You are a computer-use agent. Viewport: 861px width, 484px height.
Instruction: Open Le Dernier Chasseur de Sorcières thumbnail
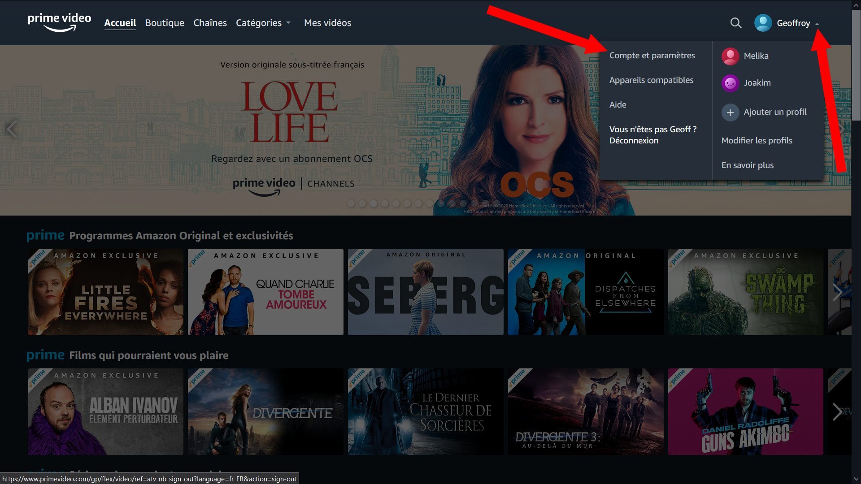[x=426, y=412]
